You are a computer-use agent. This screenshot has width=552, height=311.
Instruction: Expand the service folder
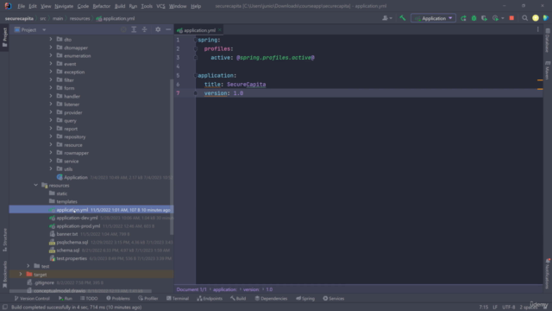pos(51,161)
